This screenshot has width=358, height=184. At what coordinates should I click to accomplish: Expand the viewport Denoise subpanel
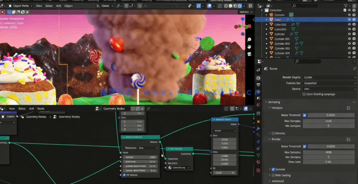tap(269, 133)
